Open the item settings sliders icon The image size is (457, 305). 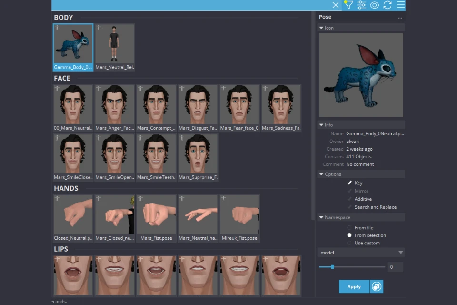point(361,5)
